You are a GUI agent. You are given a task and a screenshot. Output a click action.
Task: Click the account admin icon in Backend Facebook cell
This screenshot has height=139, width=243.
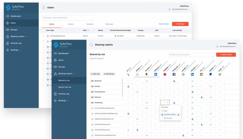point(174,81)
